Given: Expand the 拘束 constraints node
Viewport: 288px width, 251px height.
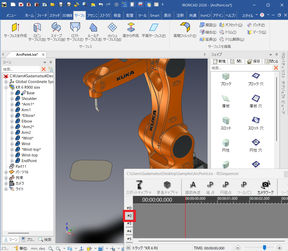Looking at the screenshot, I should [x=6, y=178].
